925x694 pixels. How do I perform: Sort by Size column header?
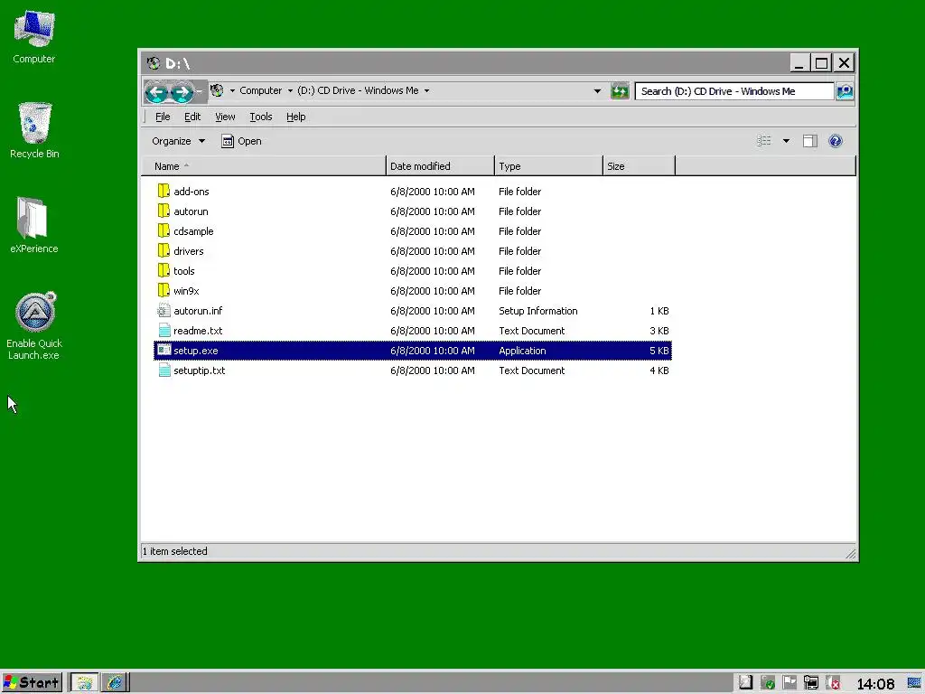(x=639, y=166)
